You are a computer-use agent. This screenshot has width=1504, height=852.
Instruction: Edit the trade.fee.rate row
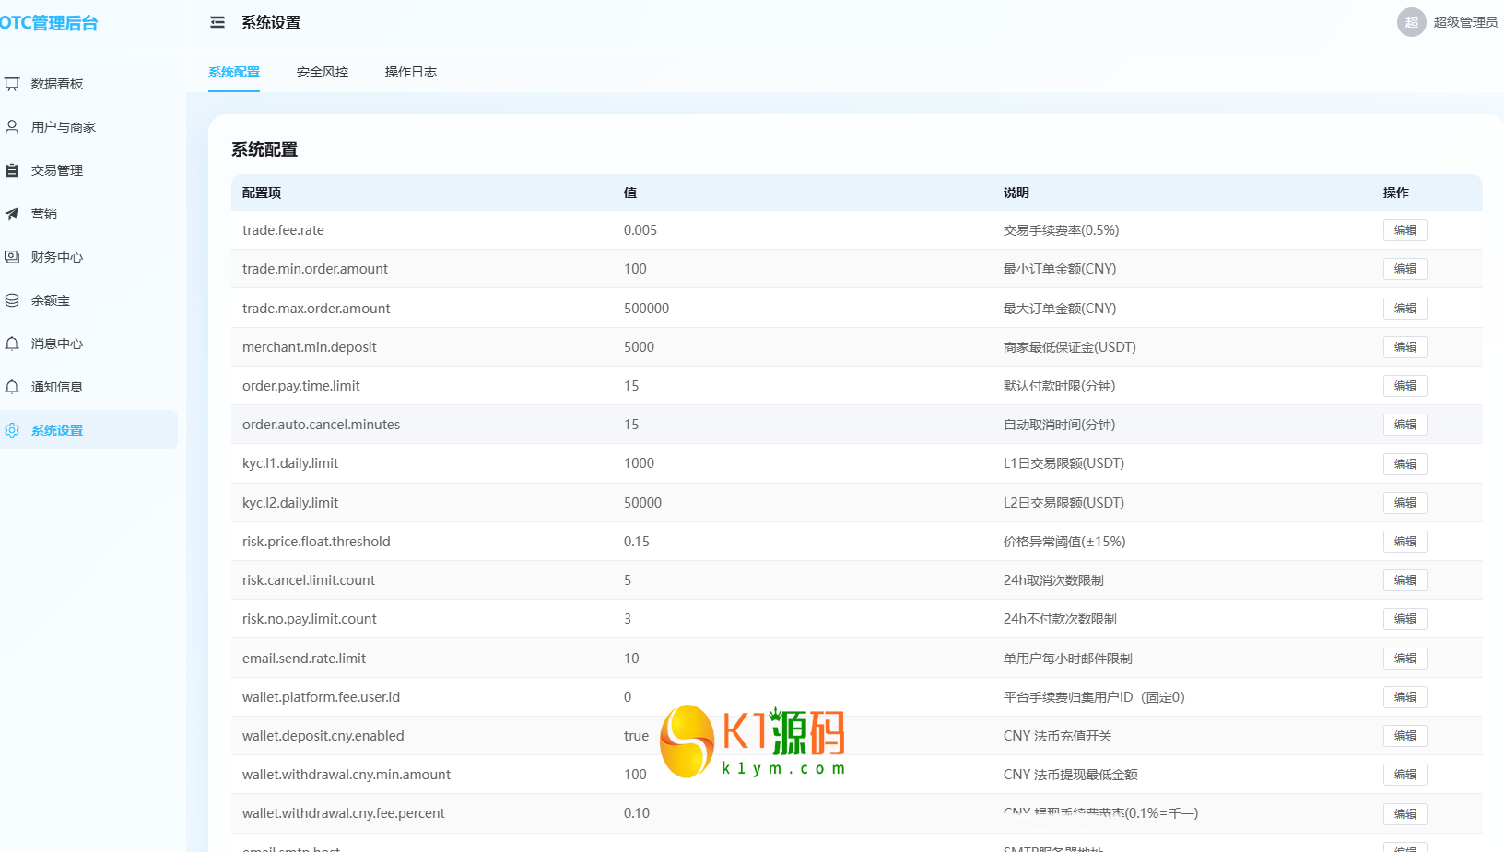[1404, 230]
